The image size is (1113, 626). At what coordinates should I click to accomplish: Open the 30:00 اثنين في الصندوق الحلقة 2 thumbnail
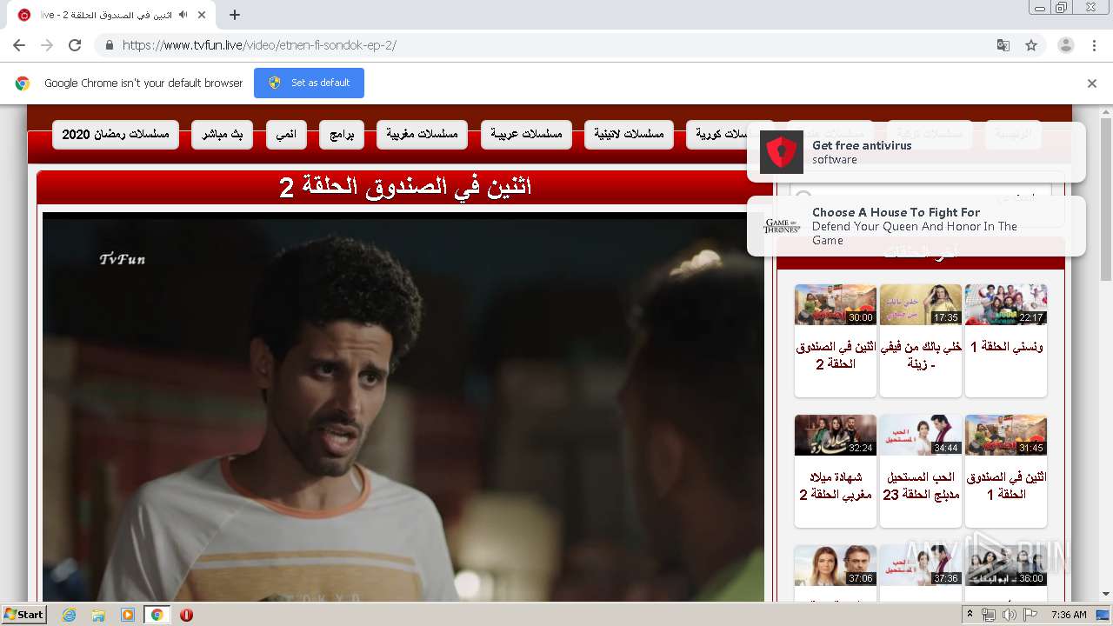(x=836, y=304)
